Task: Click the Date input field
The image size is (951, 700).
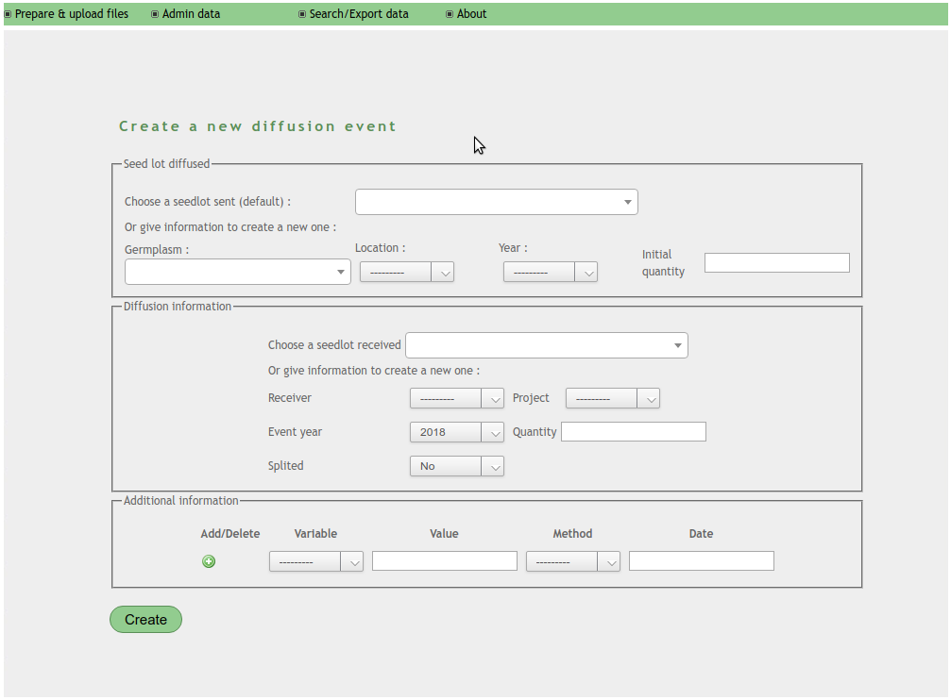Action: 701,560
